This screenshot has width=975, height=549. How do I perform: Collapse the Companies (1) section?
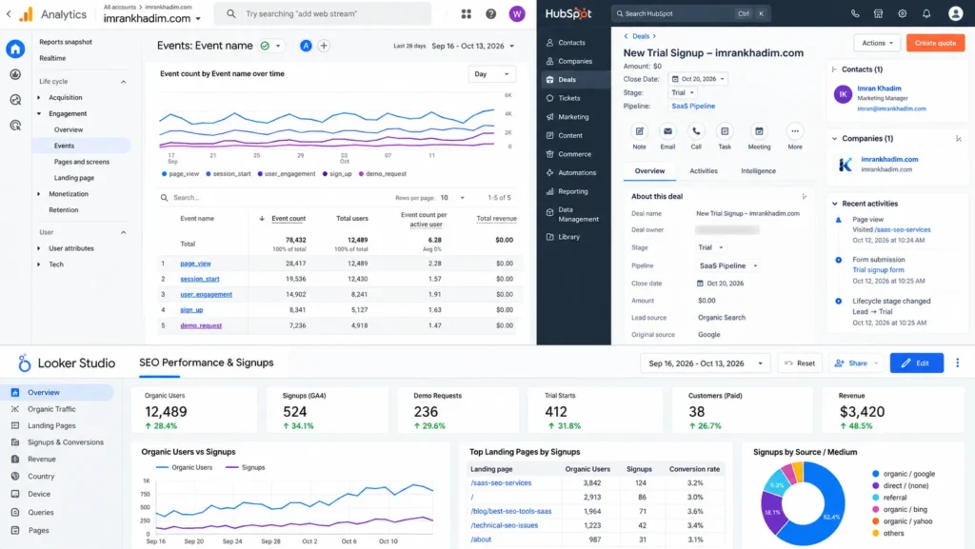835,139
